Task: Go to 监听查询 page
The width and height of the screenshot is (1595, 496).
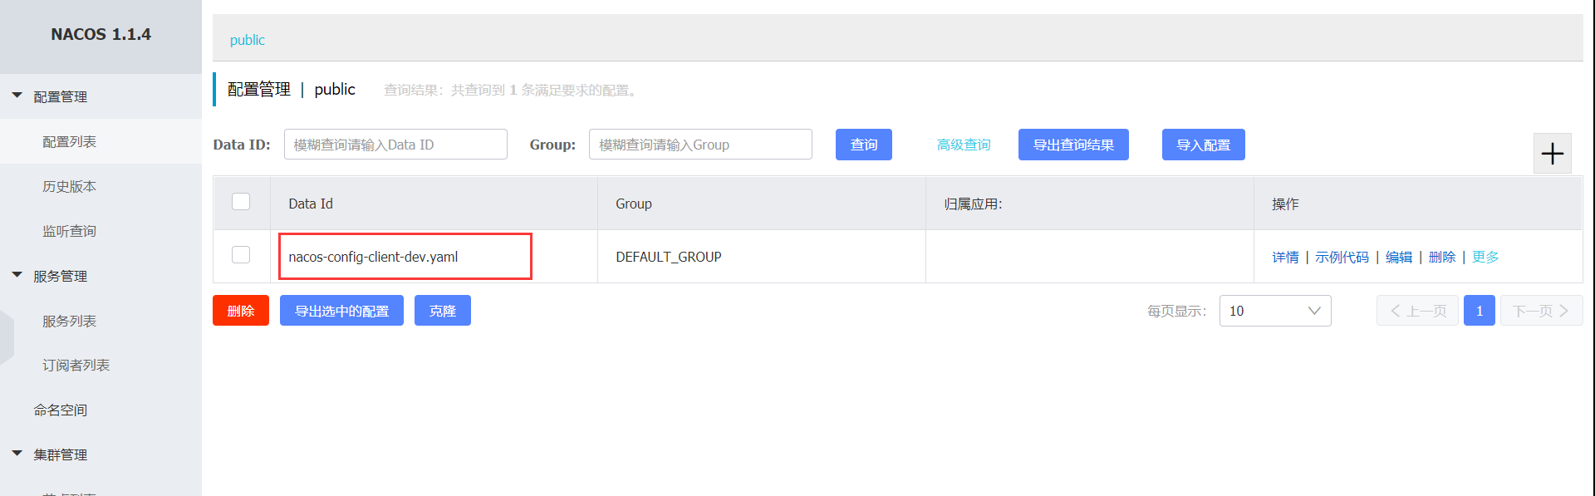Action: tap(70, 231)
